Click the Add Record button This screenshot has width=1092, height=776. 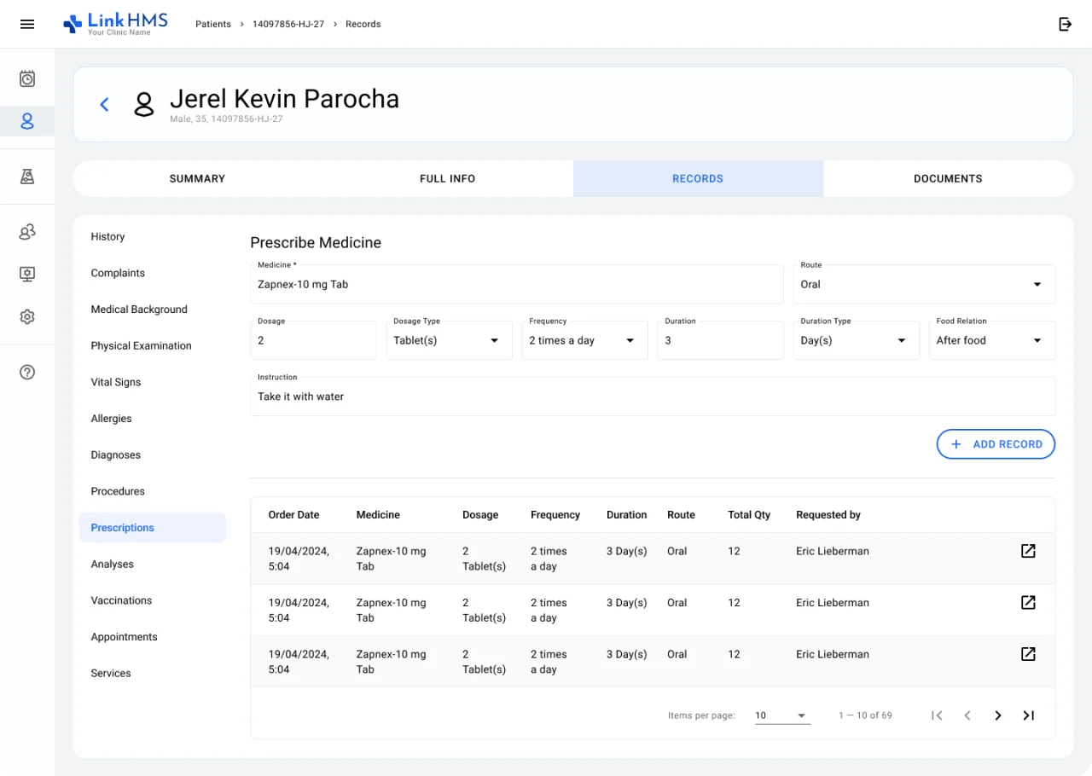tap(996, 444)
